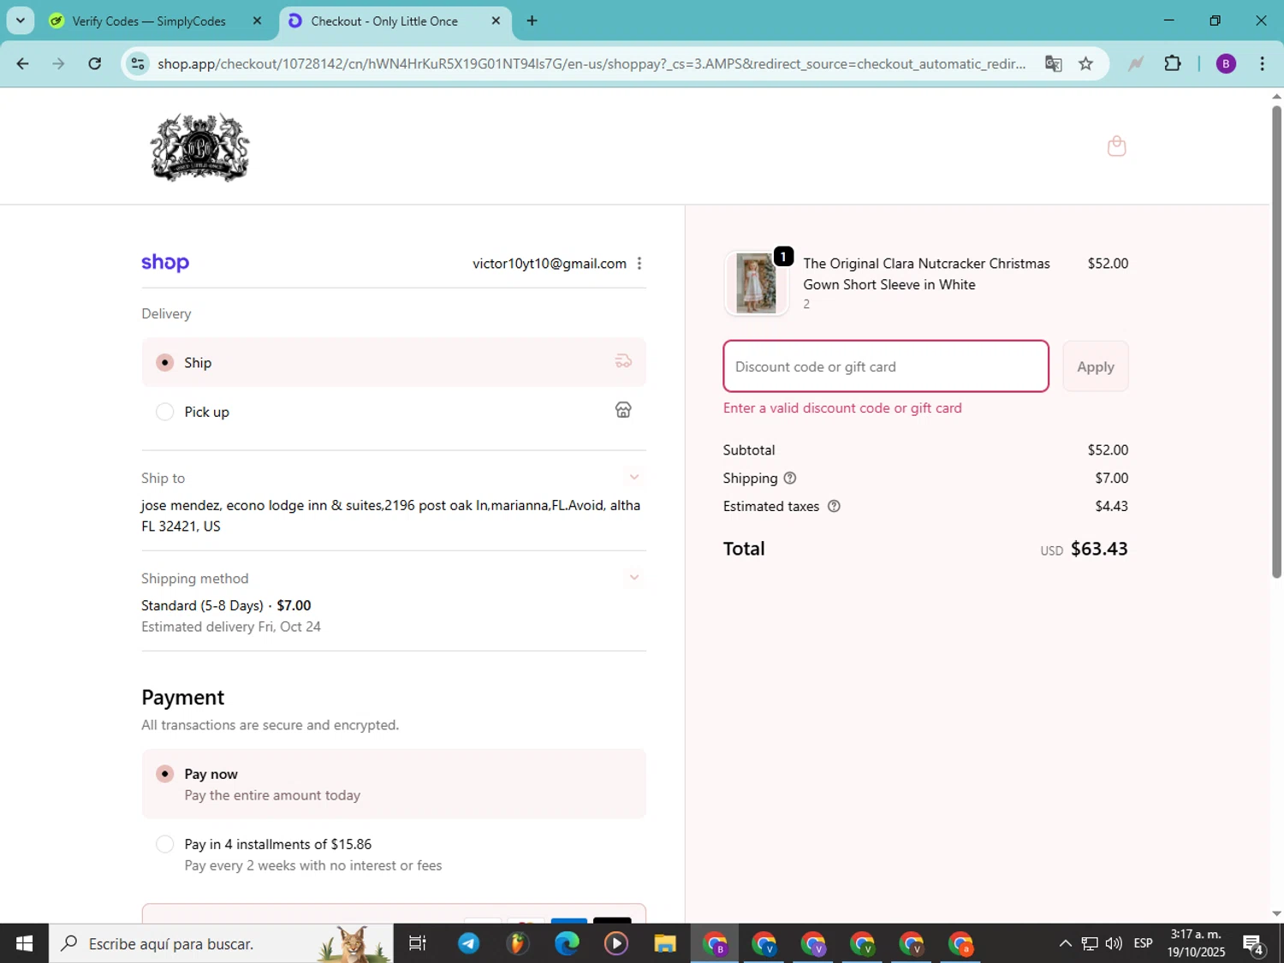Click the Estimated delivery Fri, Oct 24 text
Image resolution: width=1284 pixels, height=963 pixels.
tap(231, 627)
